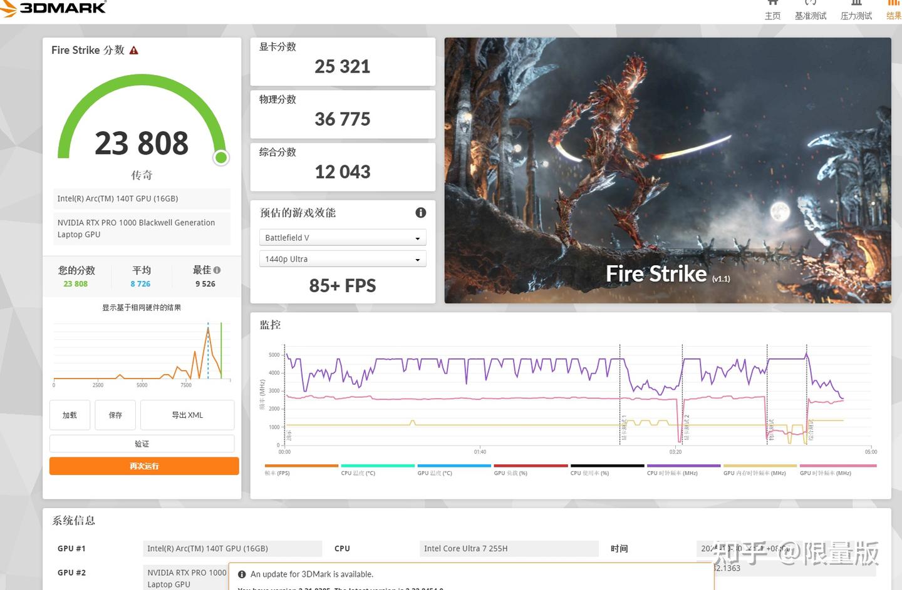This screenshot has height=590, width=902.
Task: Click the GPU #1 value in 系统信息
Action: point(232,549)
